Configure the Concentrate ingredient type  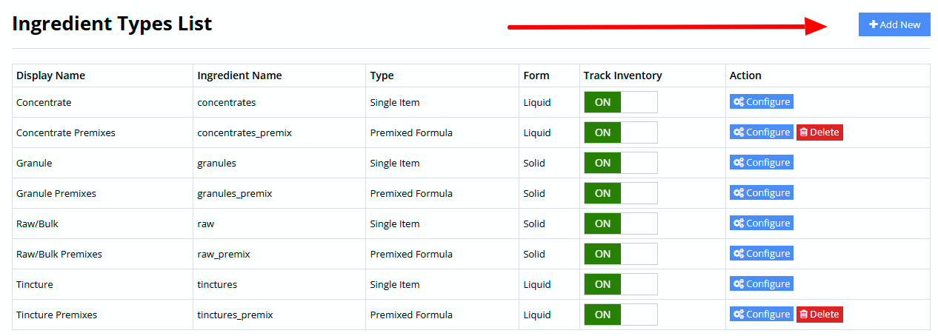coord(761,102)
